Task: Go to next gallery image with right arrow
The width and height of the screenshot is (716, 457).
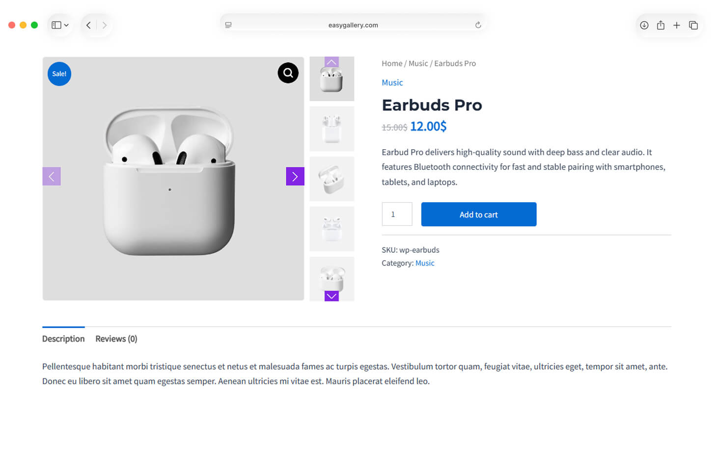Action: (295, 177)
